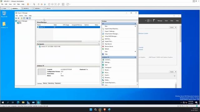Click Revert action icon
The width and height of the screenshot is (200, 112).
(103, 70)
